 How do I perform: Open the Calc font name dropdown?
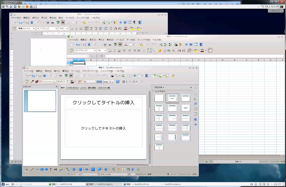click(x=94, y=51)
